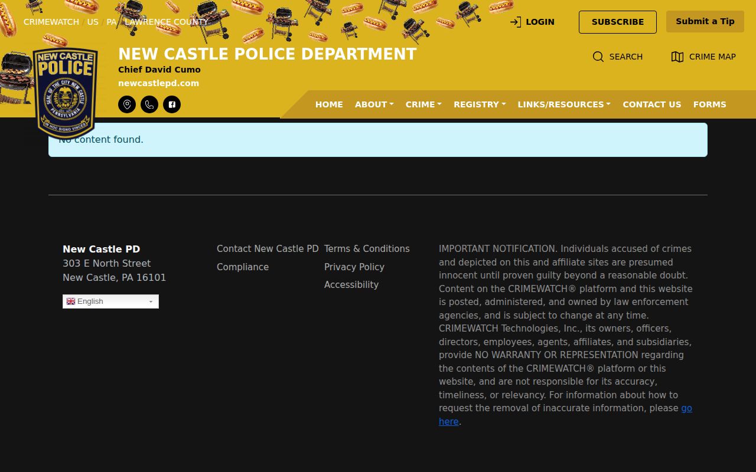The height and width of the screenshot is (472, 756).
Task: Click the LAWRENCE COUNTY breadcrumb link
Action: 167,22
